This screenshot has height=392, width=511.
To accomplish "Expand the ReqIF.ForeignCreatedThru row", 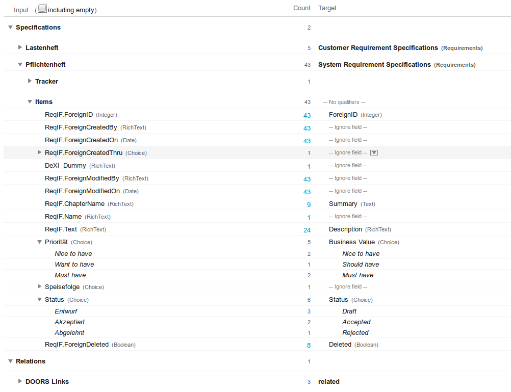I will pos(39,152).
